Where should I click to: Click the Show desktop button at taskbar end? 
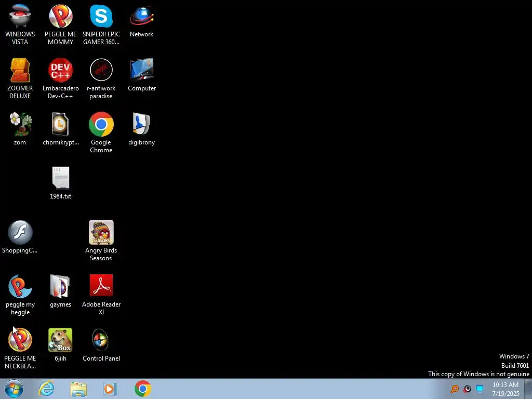click(x=528, y=389)
